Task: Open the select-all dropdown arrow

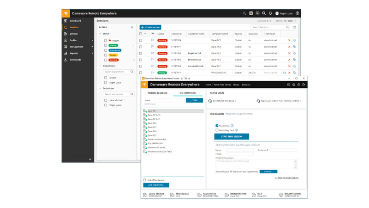Action: click(x=145, y=34)
